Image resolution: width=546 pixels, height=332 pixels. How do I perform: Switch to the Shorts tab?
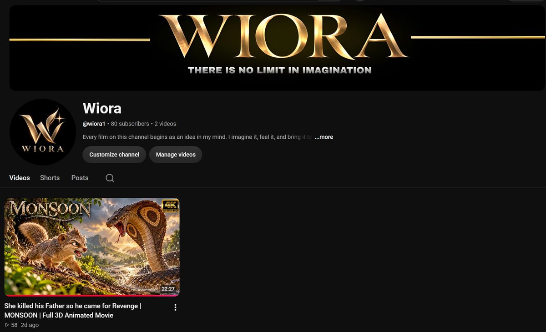click(50, 178)
